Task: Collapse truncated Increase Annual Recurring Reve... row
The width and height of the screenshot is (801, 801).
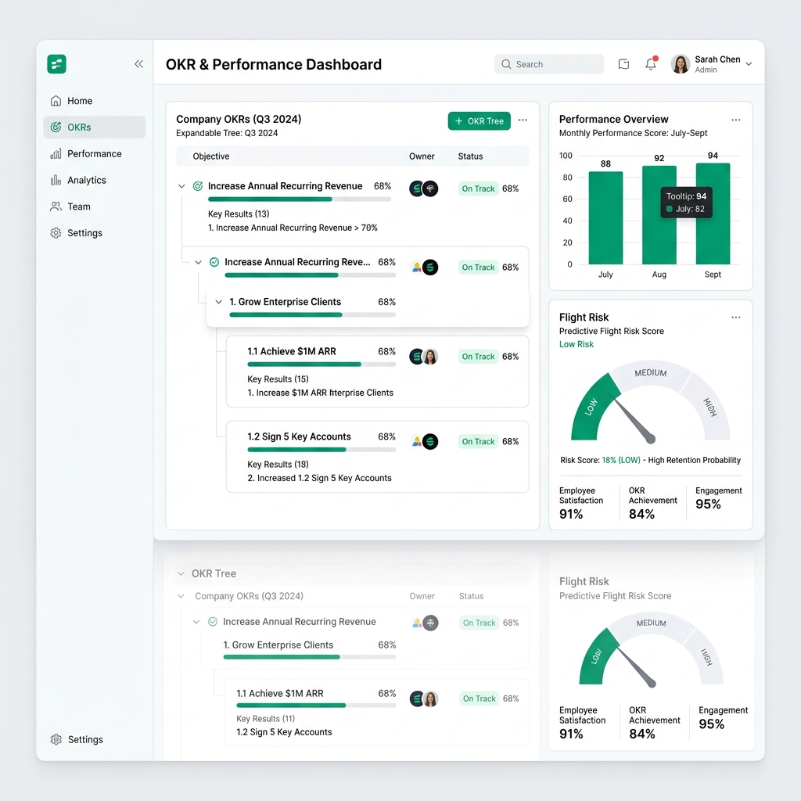Action: tap(198, 263)
